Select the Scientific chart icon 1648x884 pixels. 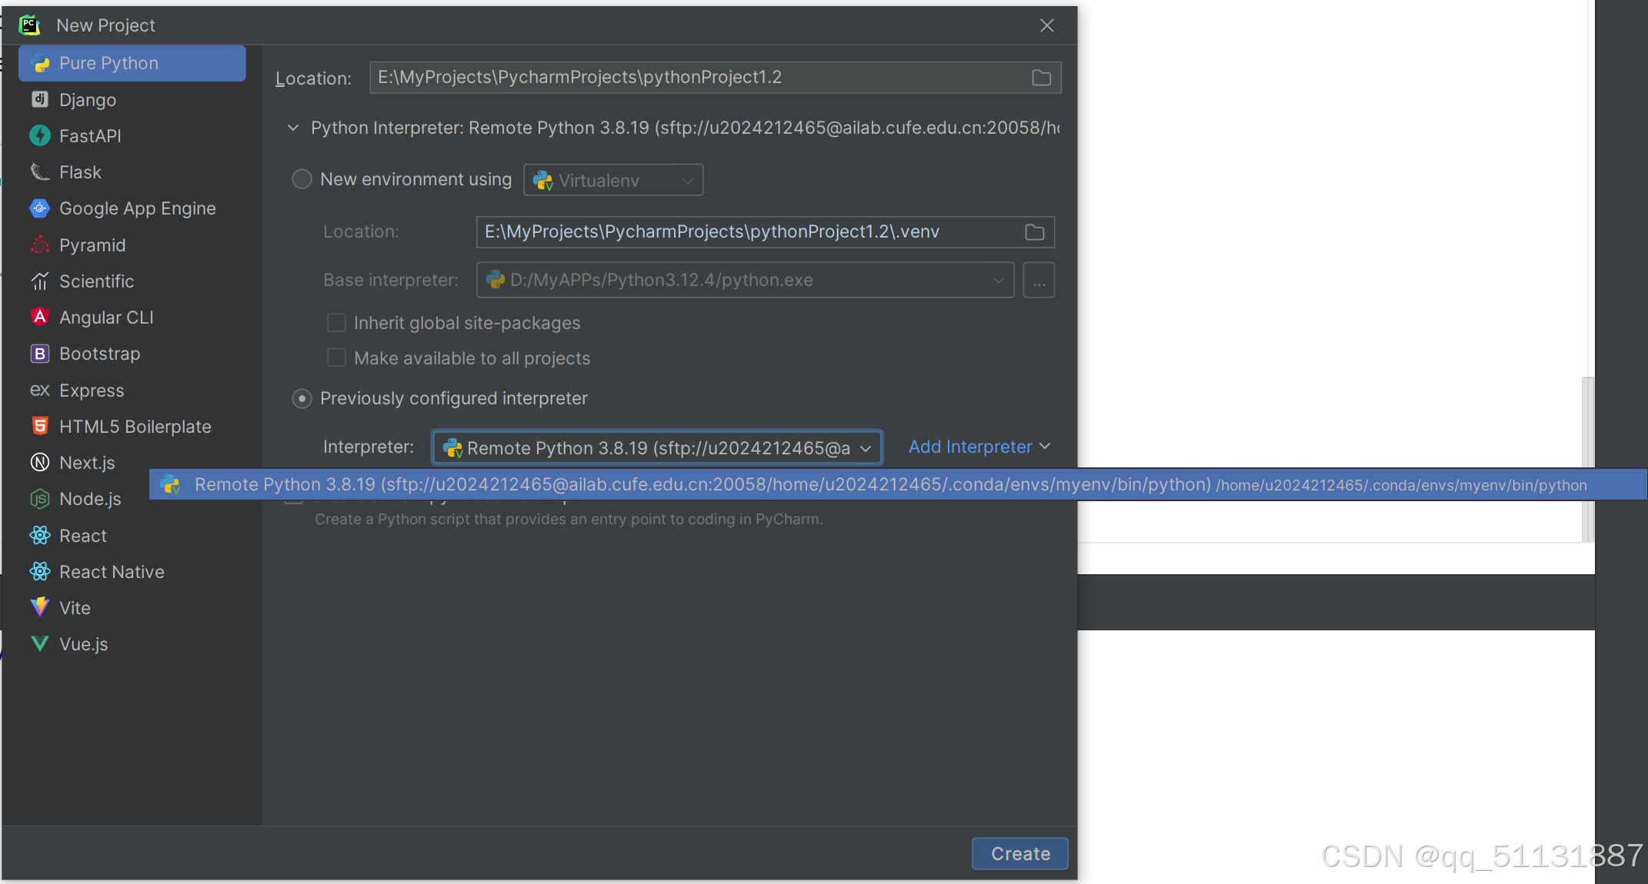point(40,281)
